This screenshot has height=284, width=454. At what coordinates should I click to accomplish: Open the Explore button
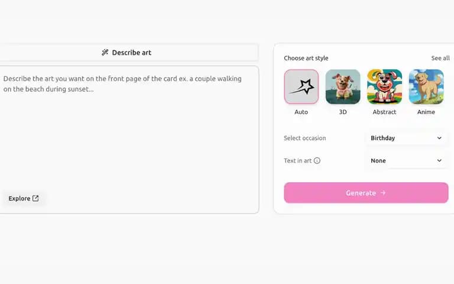pos(24,198)
